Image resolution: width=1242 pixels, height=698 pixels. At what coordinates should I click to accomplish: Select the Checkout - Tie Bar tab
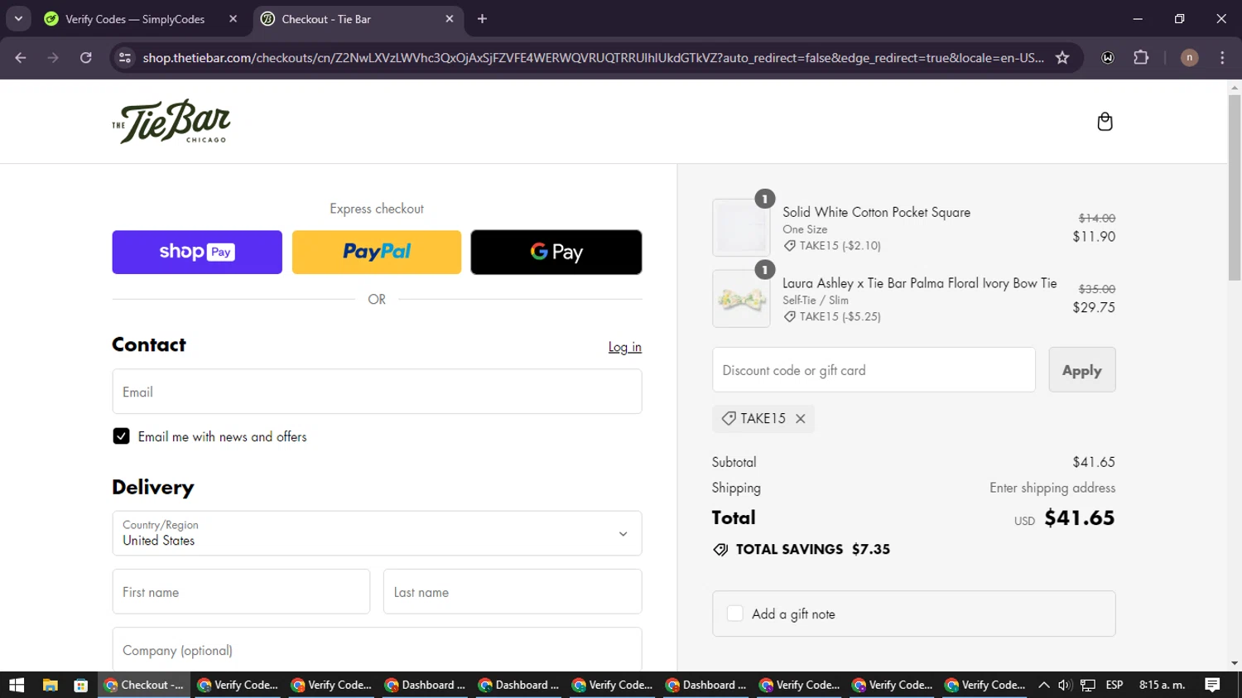click(x=358, y=19)
